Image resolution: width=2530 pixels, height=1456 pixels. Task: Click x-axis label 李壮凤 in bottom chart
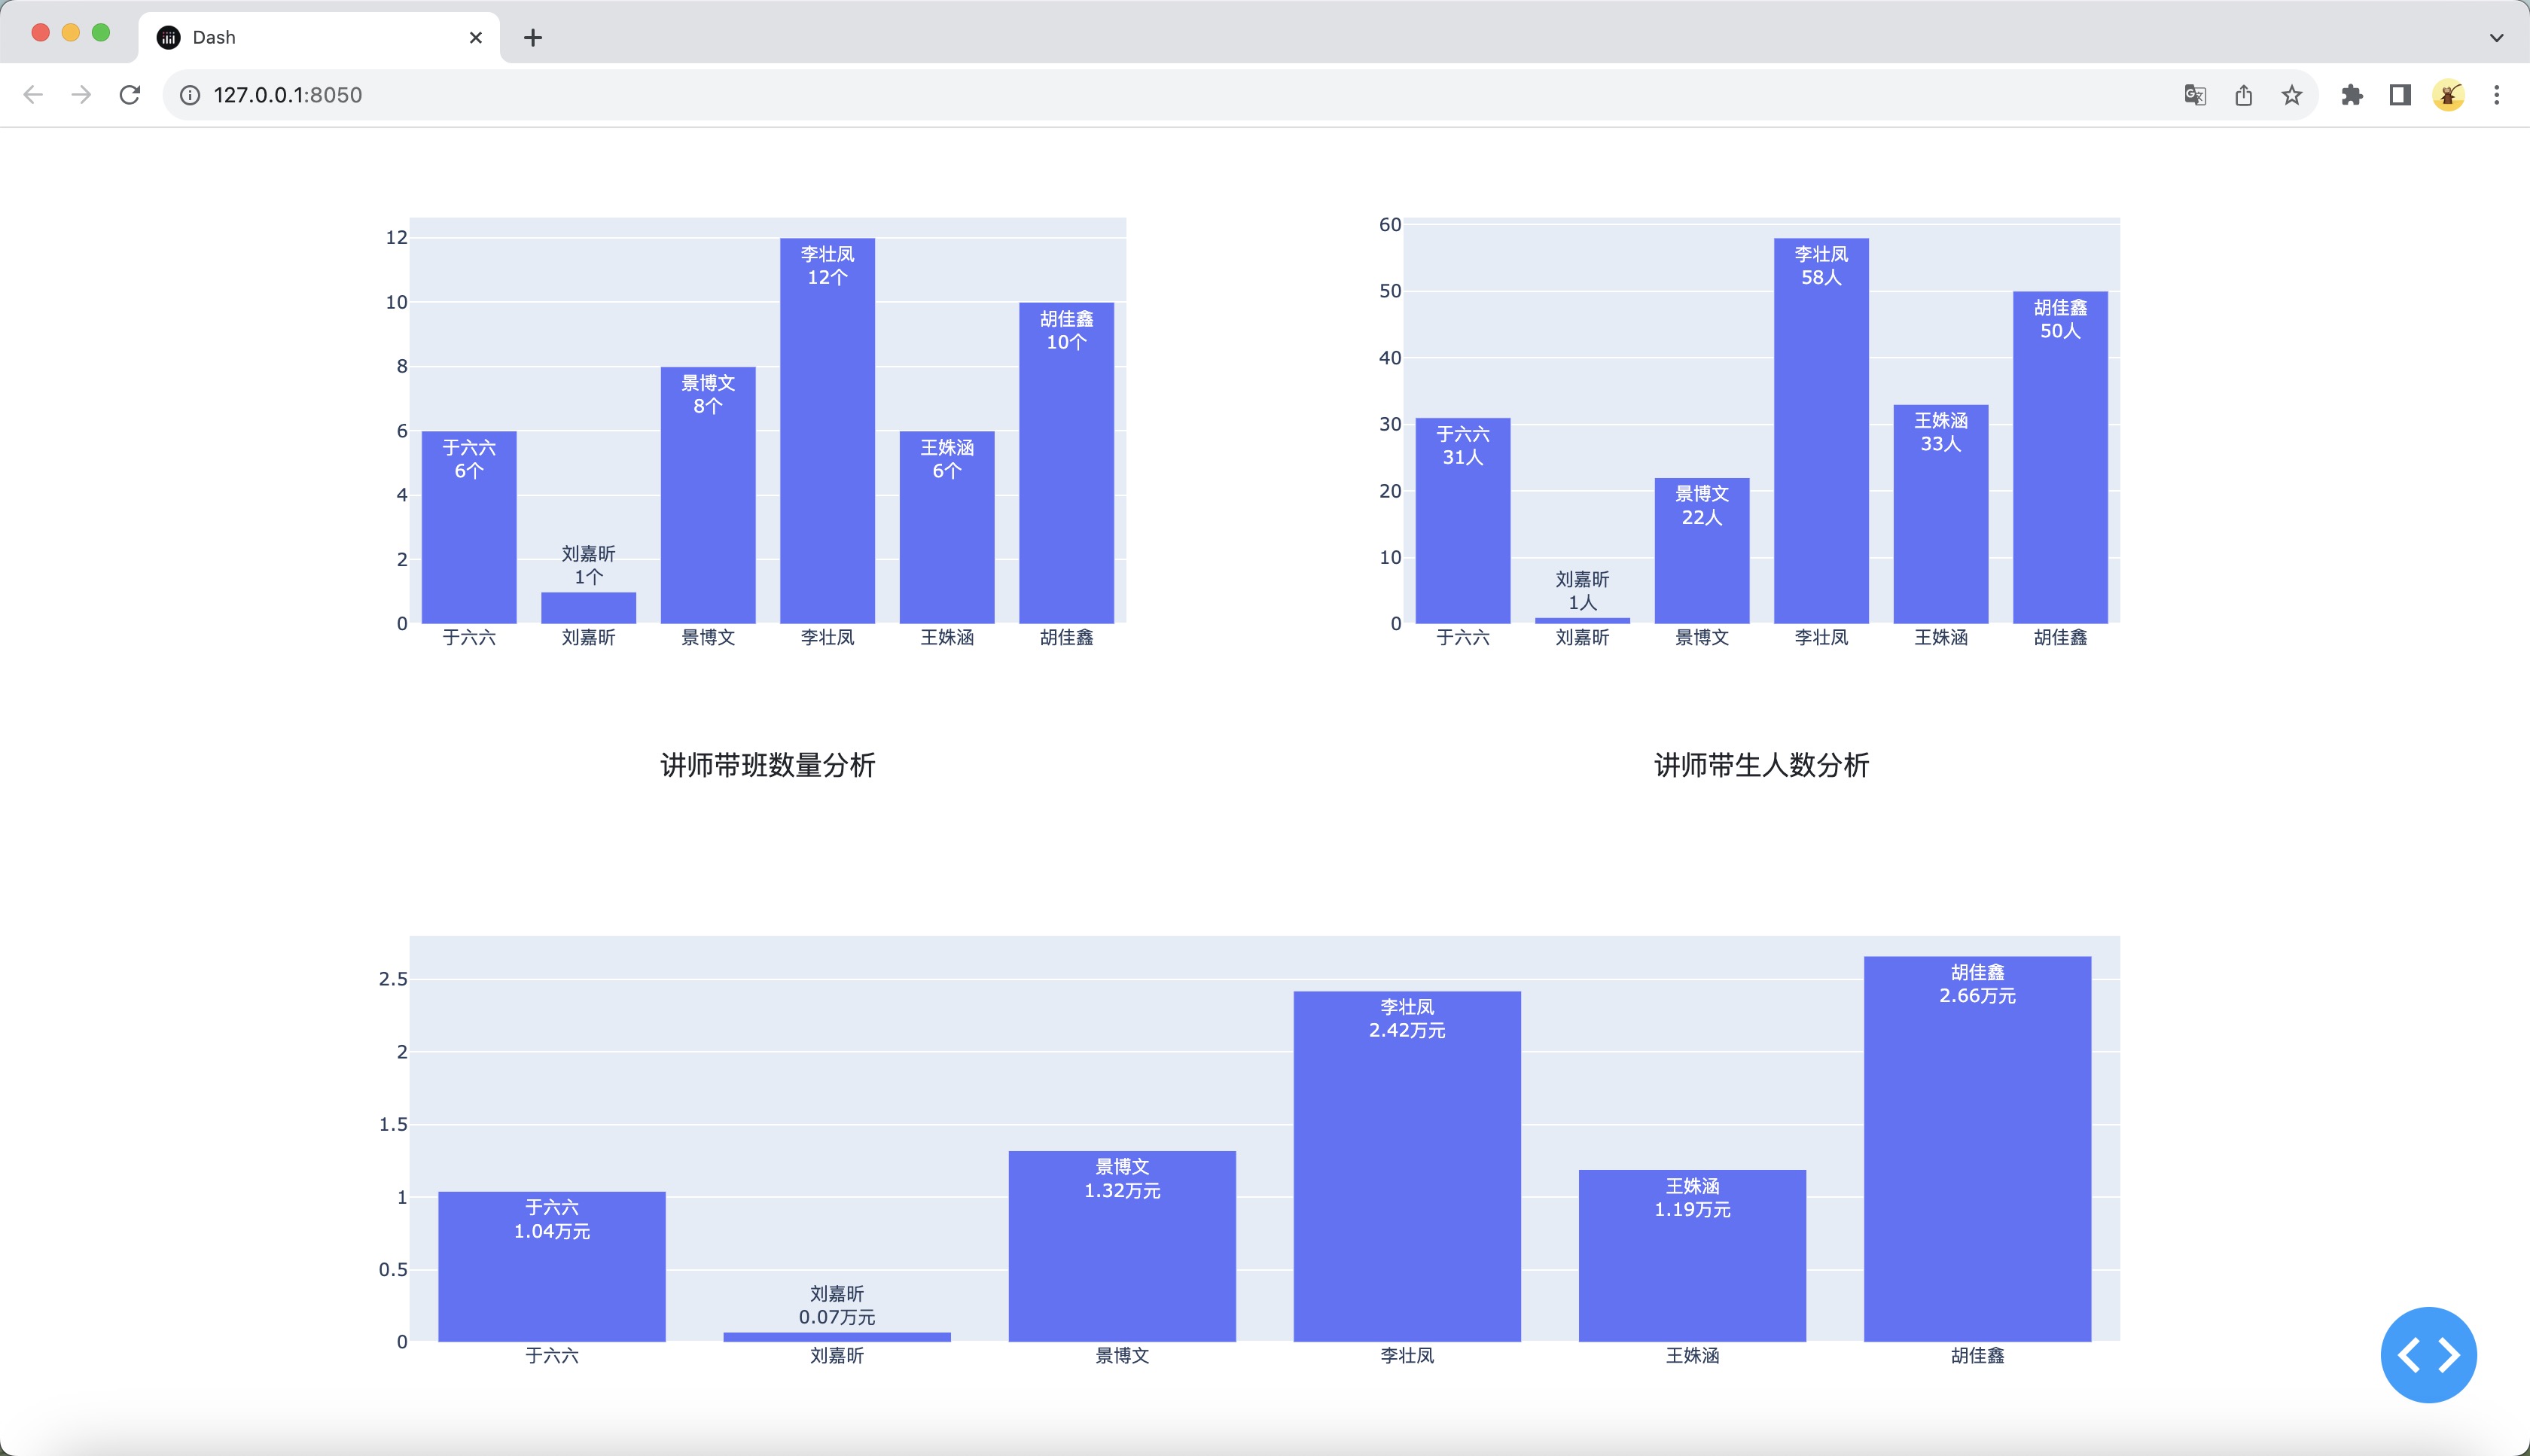1407,1356
